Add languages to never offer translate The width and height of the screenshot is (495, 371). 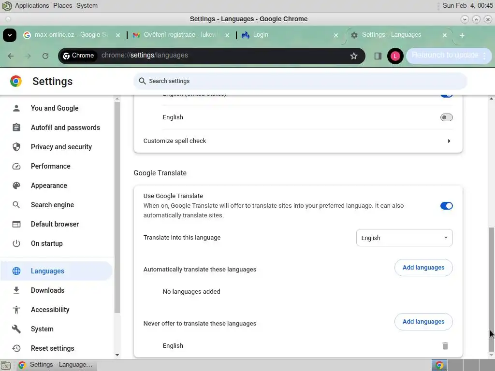pyautogui.click(x=423, y=322)
